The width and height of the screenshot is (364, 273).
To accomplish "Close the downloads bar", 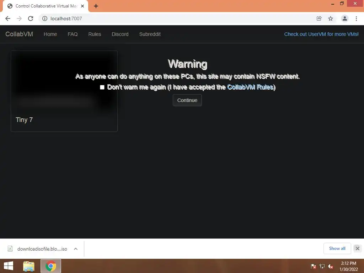I will tap(358, 248).
